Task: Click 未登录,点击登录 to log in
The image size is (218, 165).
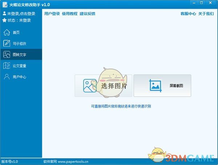Action: click(21, 13)
